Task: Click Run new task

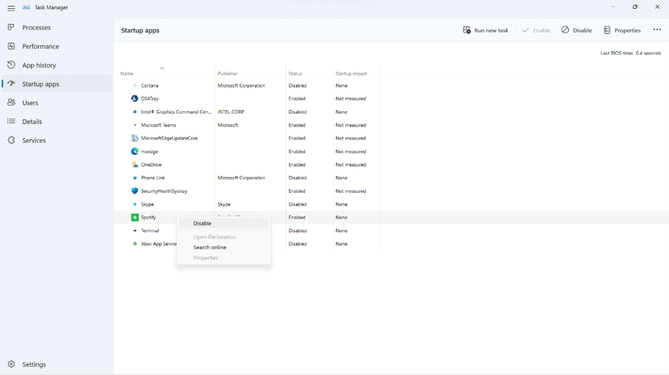Action: [486, 30]
